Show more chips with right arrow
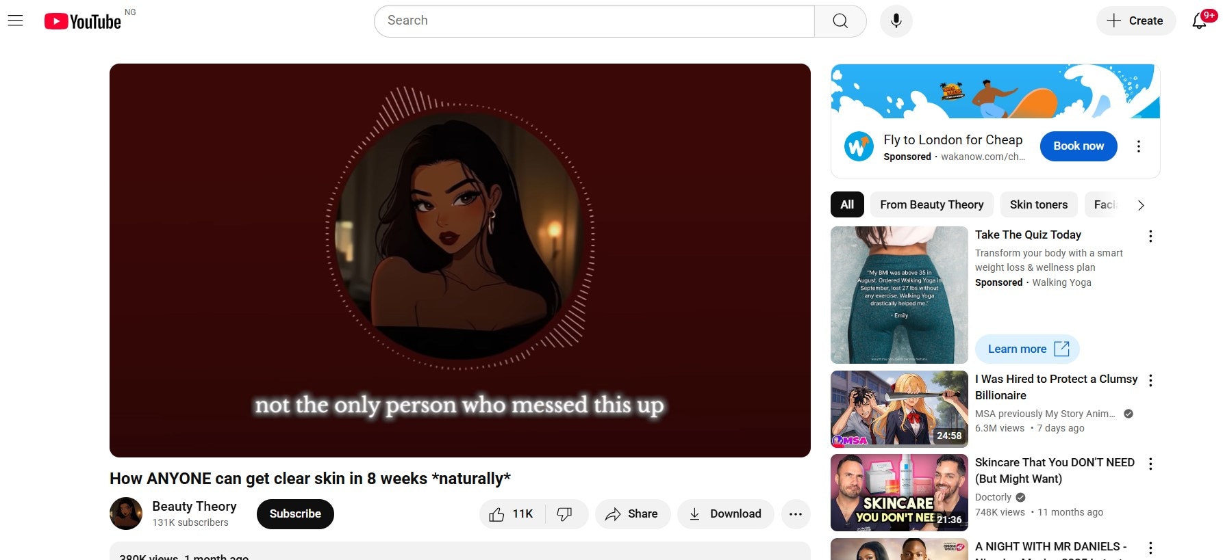Image resolution: width=1223 pixels, height=560 pixels. coord(1141,205)
